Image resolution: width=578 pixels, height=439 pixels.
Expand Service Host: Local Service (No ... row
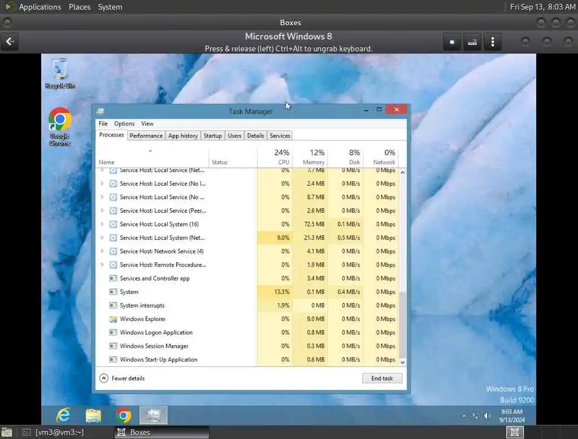[102, 197]
